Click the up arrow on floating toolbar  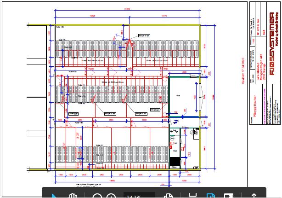254,195
